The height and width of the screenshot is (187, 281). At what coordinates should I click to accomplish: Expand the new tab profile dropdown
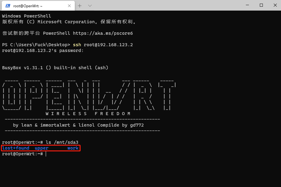tap(90, 6)
